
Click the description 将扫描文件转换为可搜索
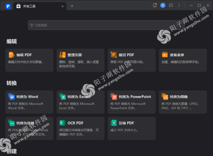[x=79, y=132]
